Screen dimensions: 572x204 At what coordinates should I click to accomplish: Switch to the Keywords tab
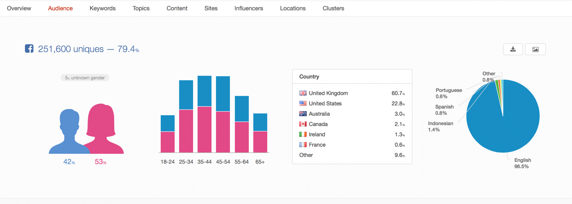[102, 8]
